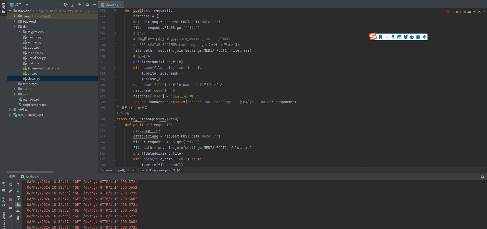
Task: Expand 外部库 external libraries node
Action: pos(10,110)
